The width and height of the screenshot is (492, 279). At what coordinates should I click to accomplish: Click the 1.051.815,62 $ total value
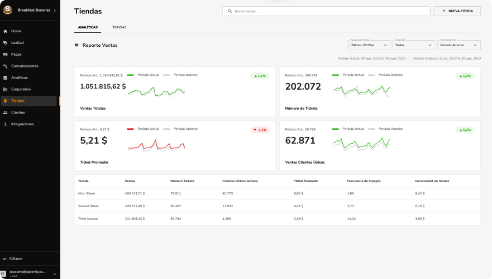(103, 86)
